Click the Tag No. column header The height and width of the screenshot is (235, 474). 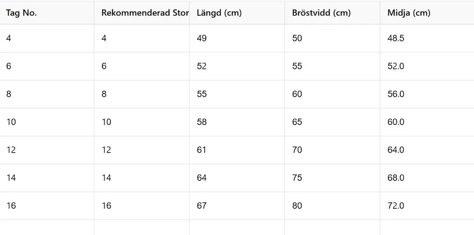pos(22,13)
